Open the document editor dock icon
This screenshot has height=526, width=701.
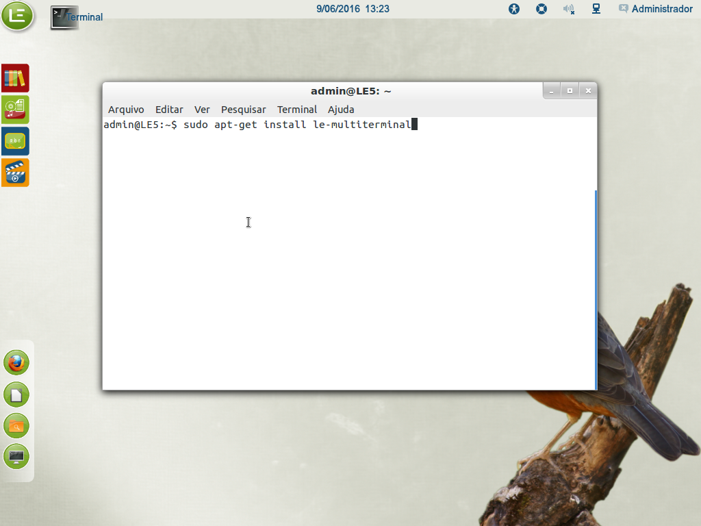click(x=16, y=394)
